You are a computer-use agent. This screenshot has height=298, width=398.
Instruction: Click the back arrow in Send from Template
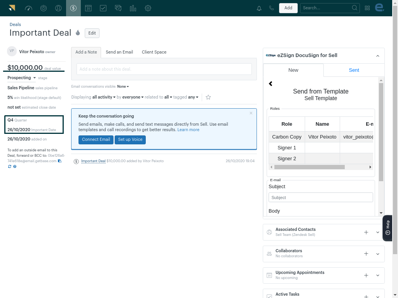(271, 83)
